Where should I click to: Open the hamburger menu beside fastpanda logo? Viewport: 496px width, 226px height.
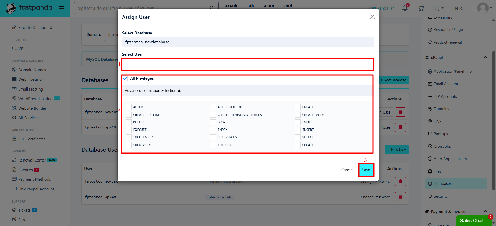[62, 8]
